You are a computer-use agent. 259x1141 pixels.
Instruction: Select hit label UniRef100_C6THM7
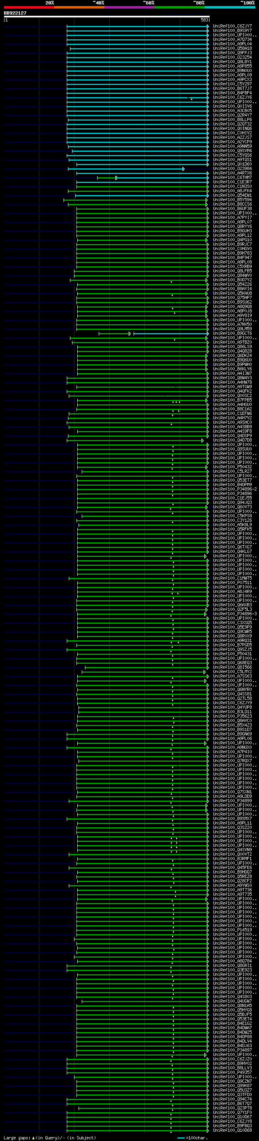click(x=232, y=178)
